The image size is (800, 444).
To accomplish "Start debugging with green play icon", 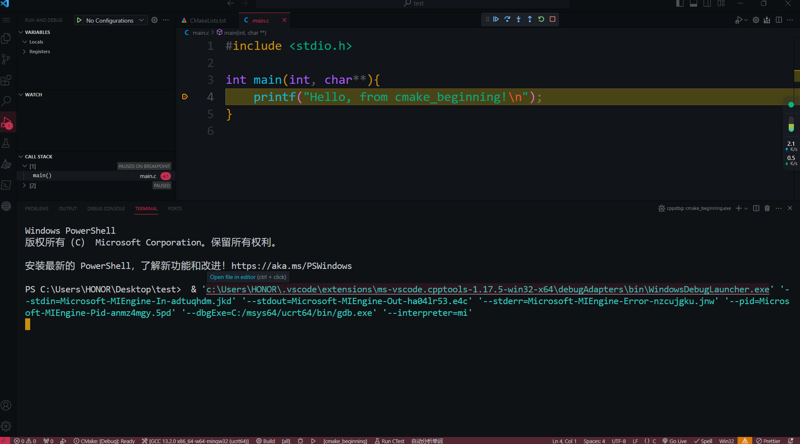I will [79, 20].
